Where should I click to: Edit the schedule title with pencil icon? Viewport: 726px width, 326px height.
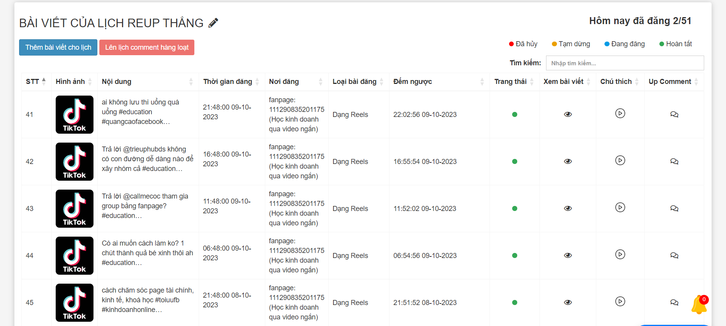tap(213, 23)
